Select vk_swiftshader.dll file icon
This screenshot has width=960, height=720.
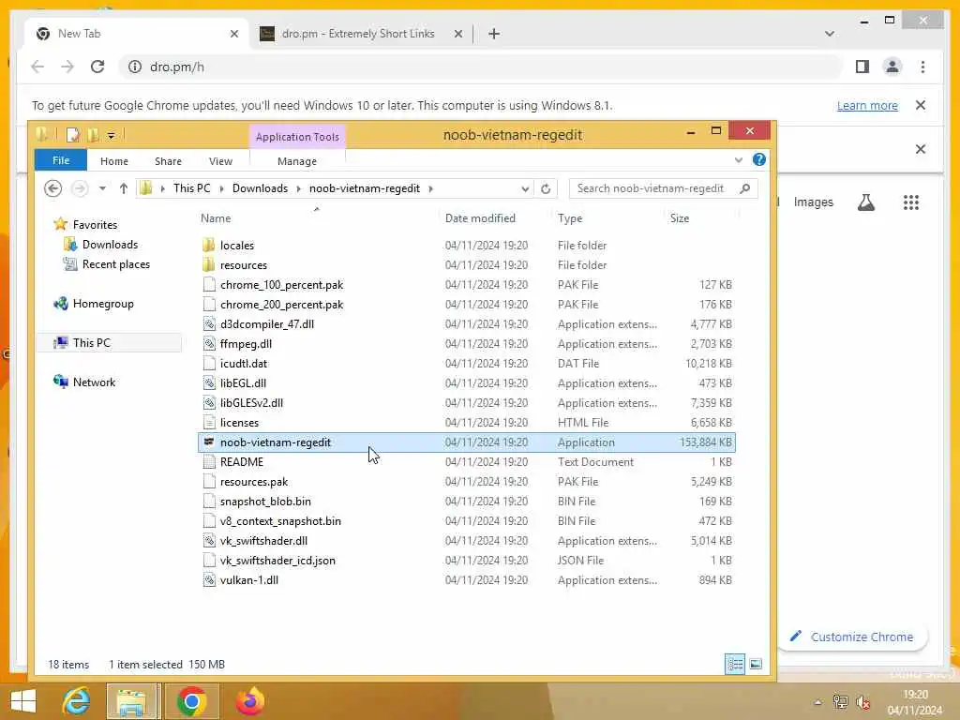pos(209,541)
